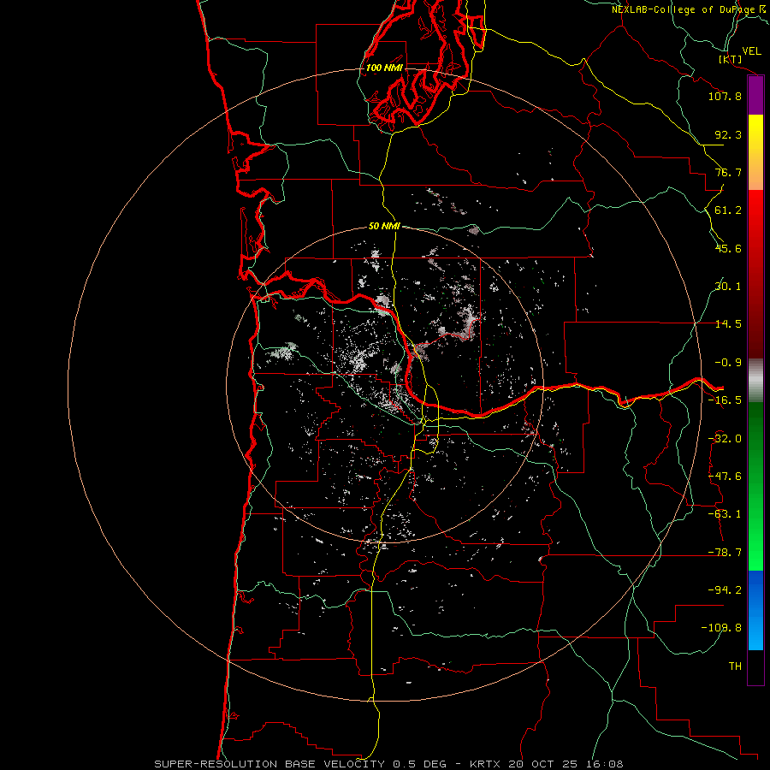This screenshot has width=770, height=770.
Task: Click the TH label in the legend
Action: [735, 666]
